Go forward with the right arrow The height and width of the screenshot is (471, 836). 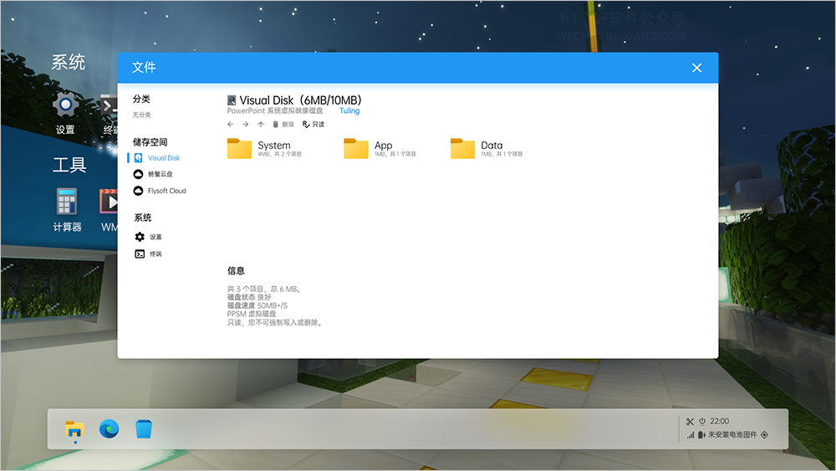tap(245, 125)
